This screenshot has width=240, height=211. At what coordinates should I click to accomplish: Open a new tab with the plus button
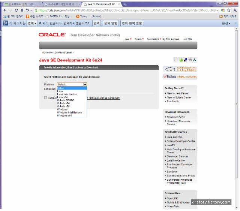point(125,4)
